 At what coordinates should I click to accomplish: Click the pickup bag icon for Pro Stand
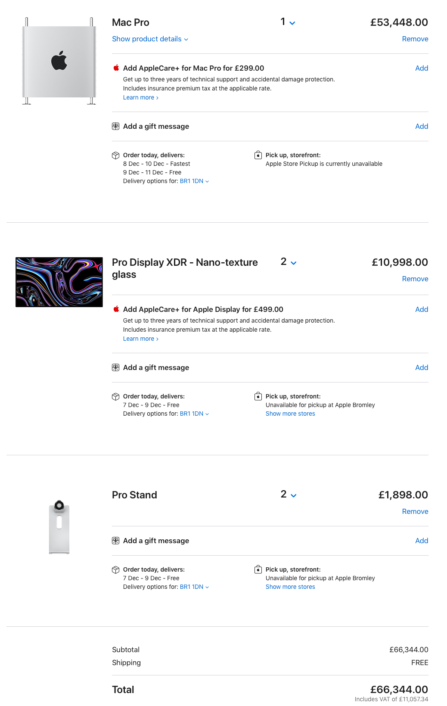coord(258,569)
